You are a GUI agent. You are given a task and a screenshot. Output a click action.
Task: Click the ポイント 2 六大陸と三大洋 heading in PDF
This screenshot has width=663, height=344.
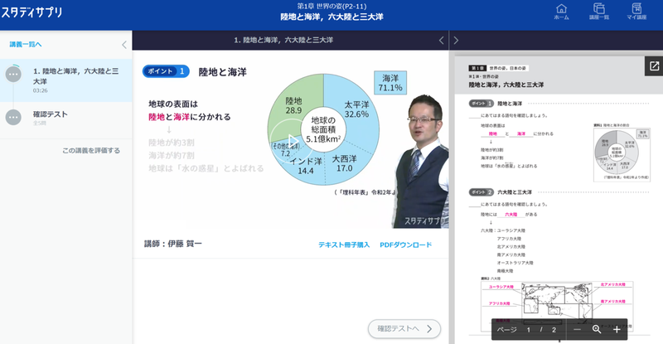(501, 192)
